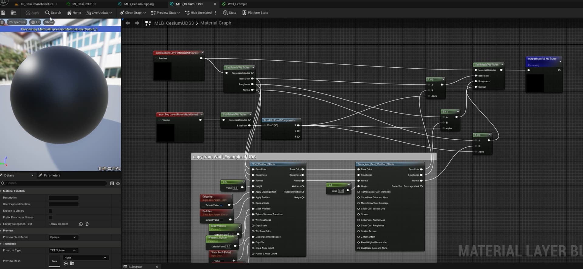Set preview mesh to cube primitive
Viewport: 583px width, 269px height.
(x=114, y=169)
